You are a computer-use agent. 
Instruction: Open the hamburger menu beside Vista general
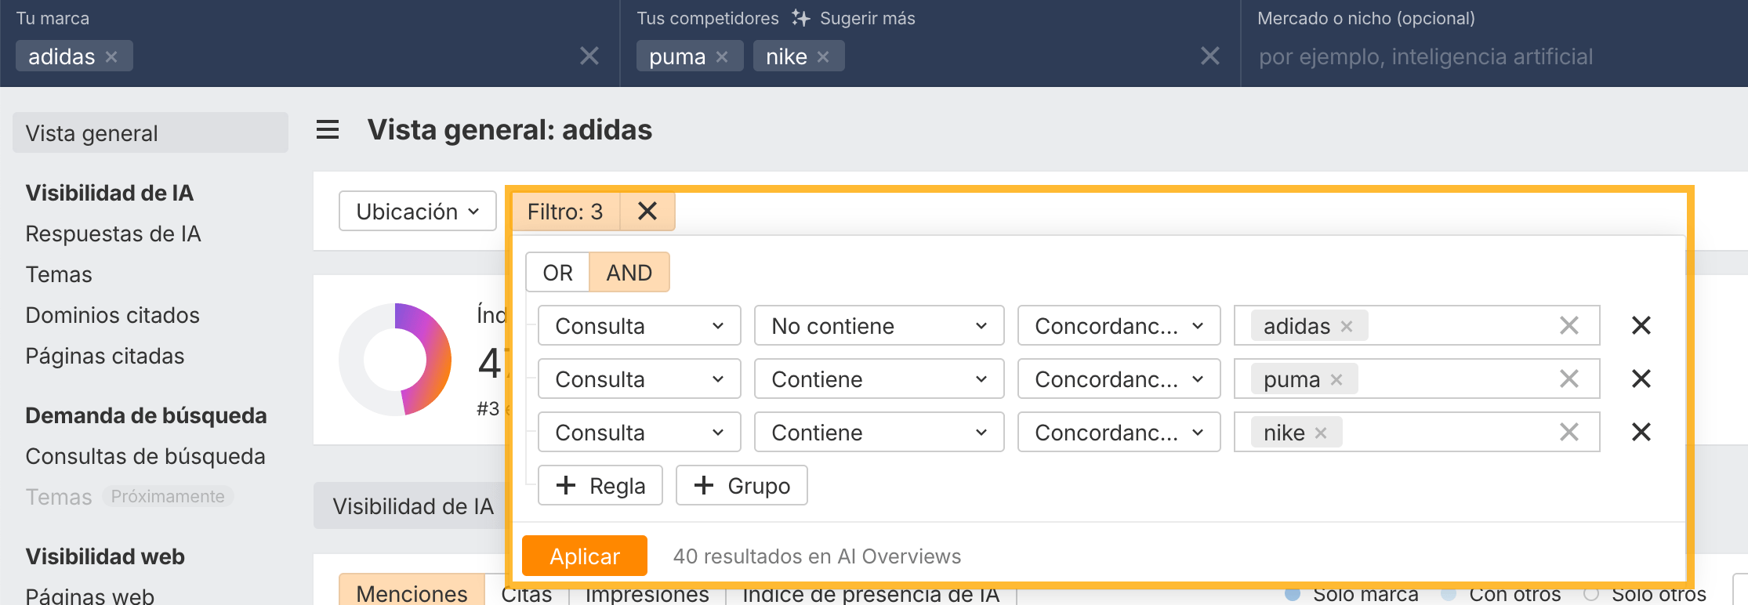click(x=328, y=130)
